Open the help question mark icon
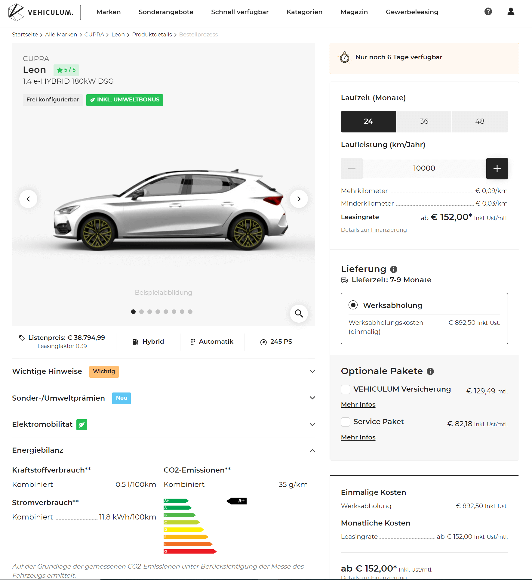532x580 pixels. coord(488,12)
